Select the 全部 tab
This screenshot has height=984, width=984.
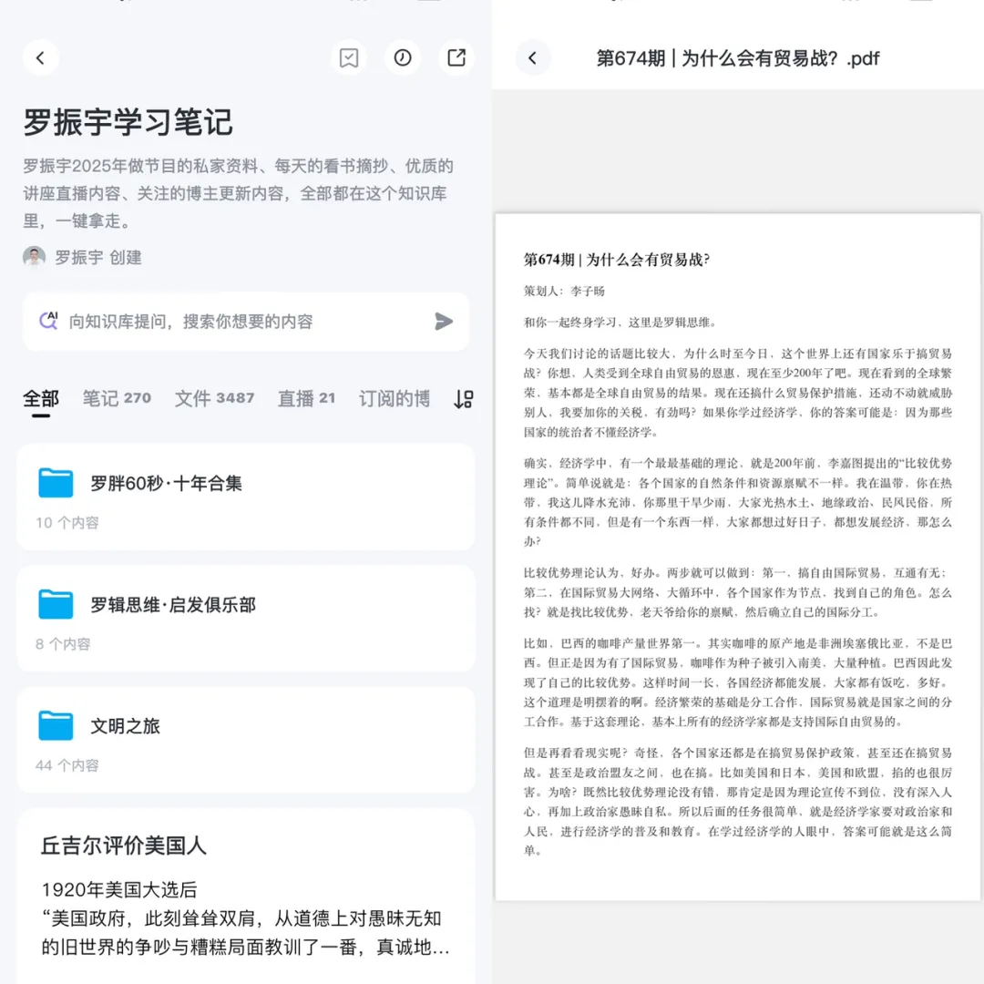(41, 399)
